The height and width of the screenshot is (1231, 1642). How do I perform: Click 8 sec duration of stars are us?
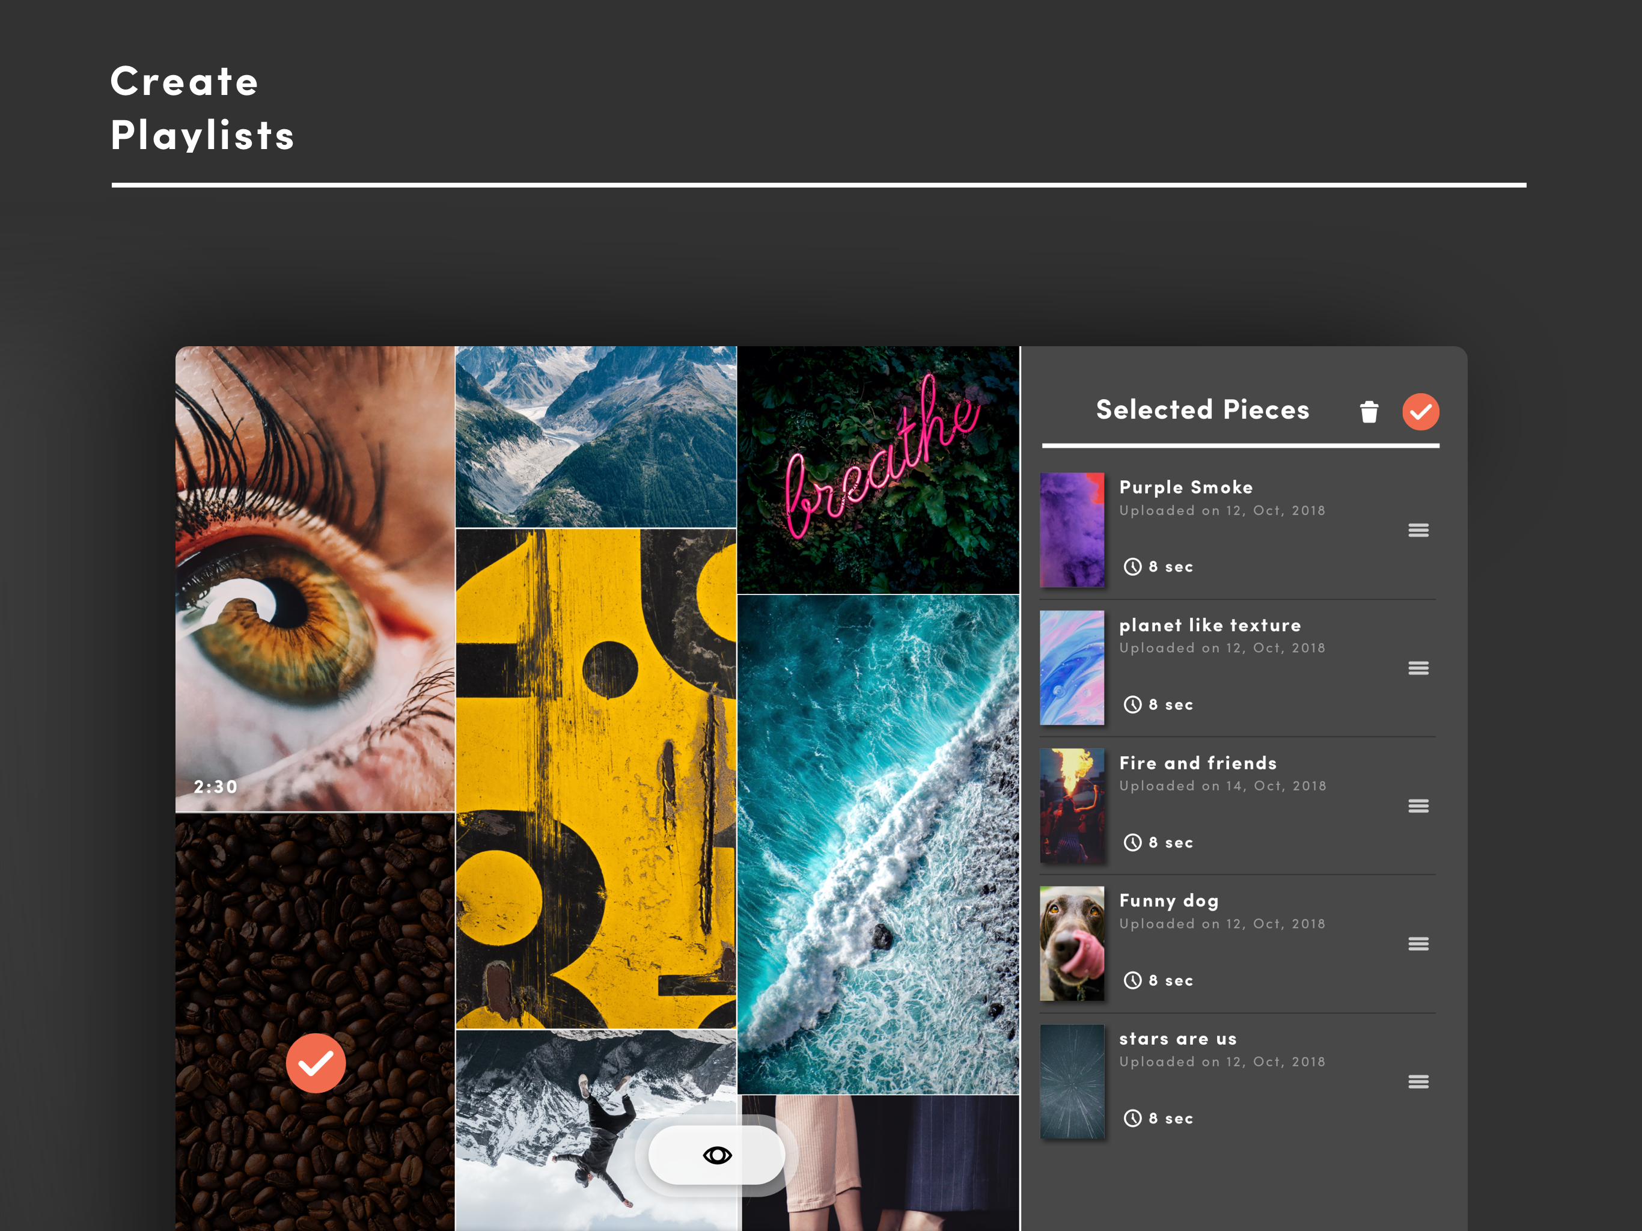click(x=1171, y=1119)
